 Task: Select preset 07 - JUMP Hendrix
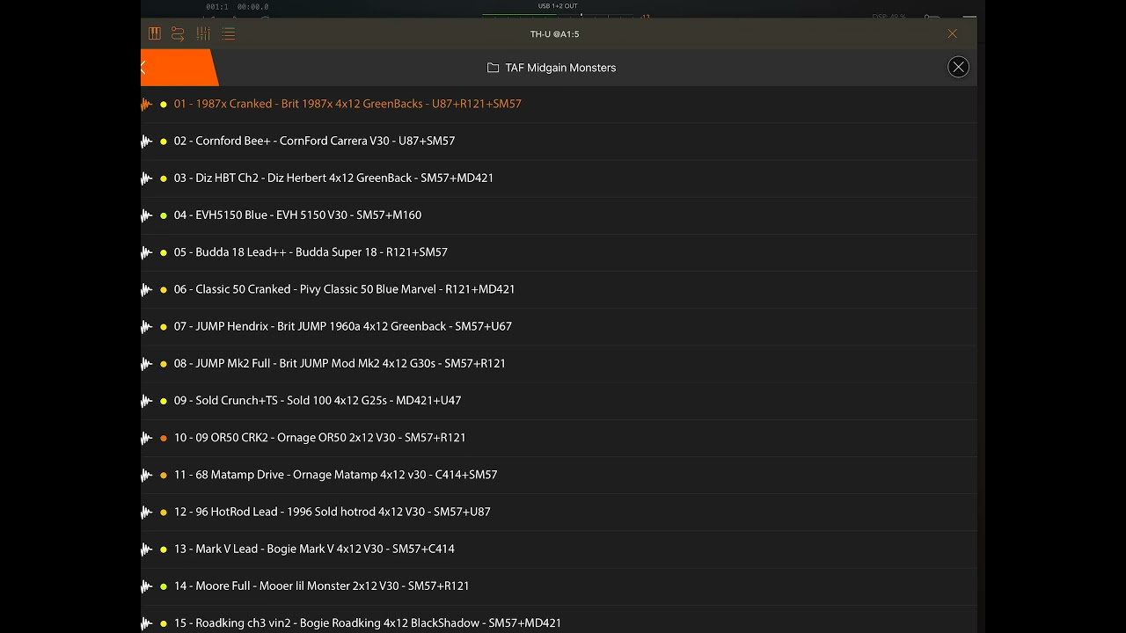[x=342, y=326]
